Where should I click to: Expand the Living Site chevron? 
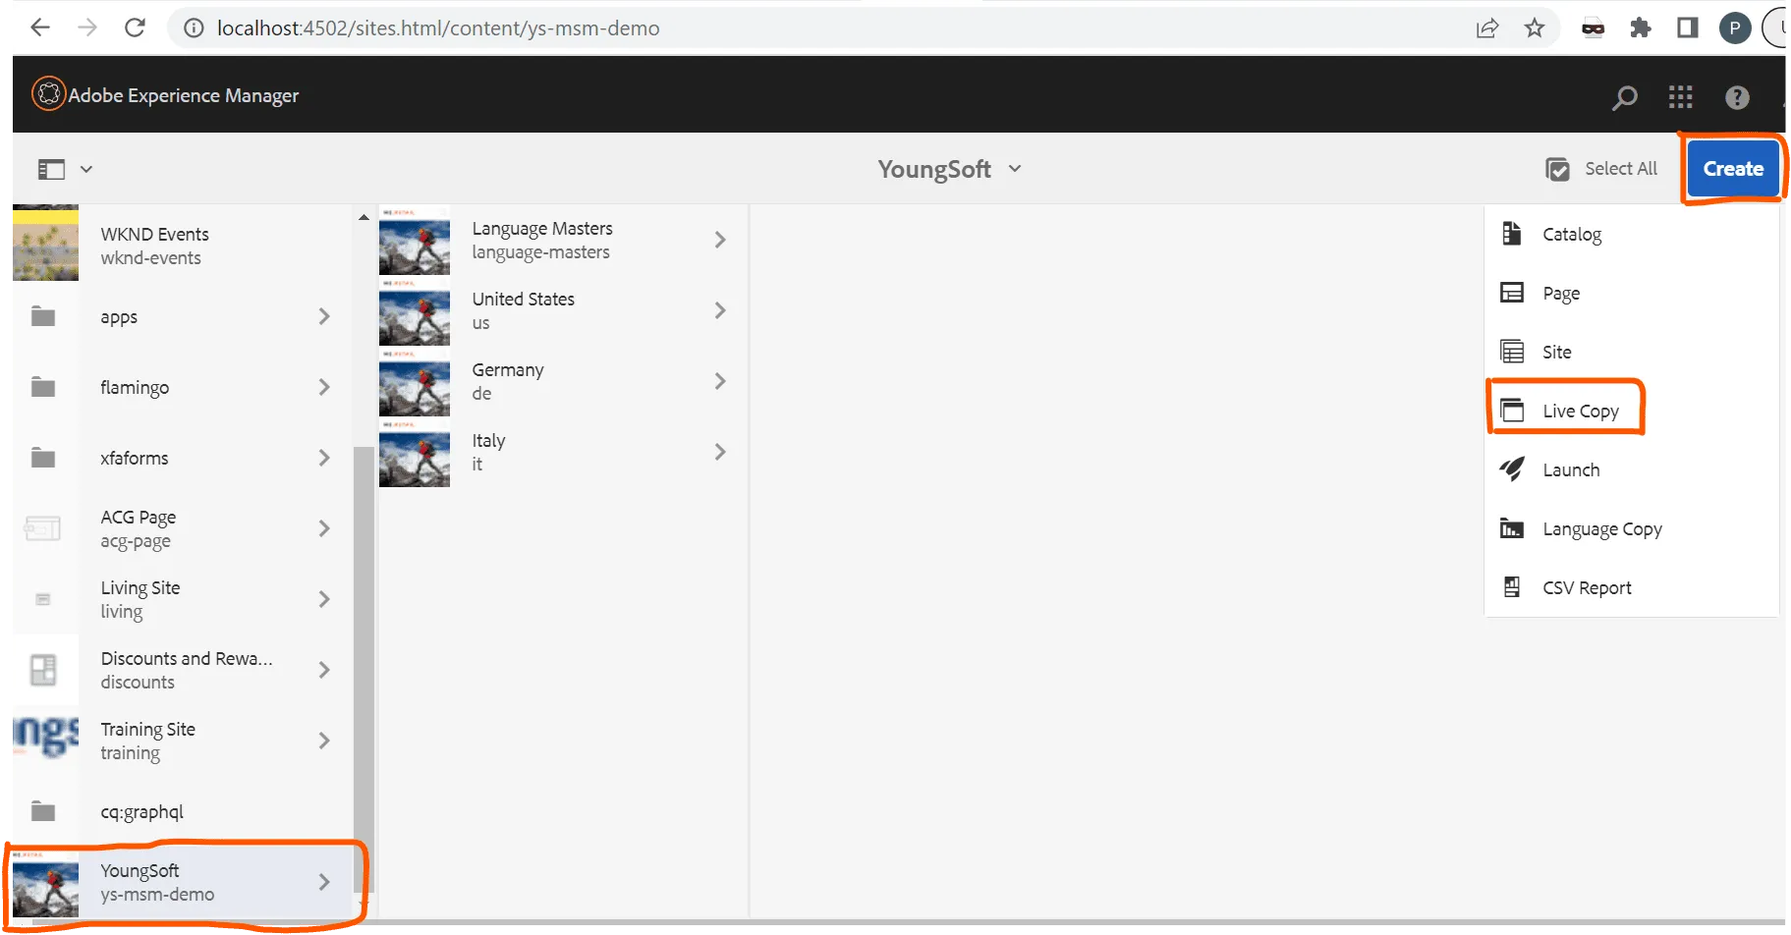pos(324,599)
